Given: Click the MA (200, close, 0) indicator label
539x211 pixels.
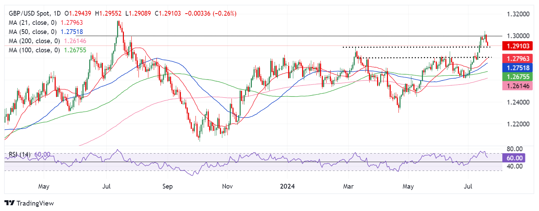Looking at the screenshot, I should point(34,41).
